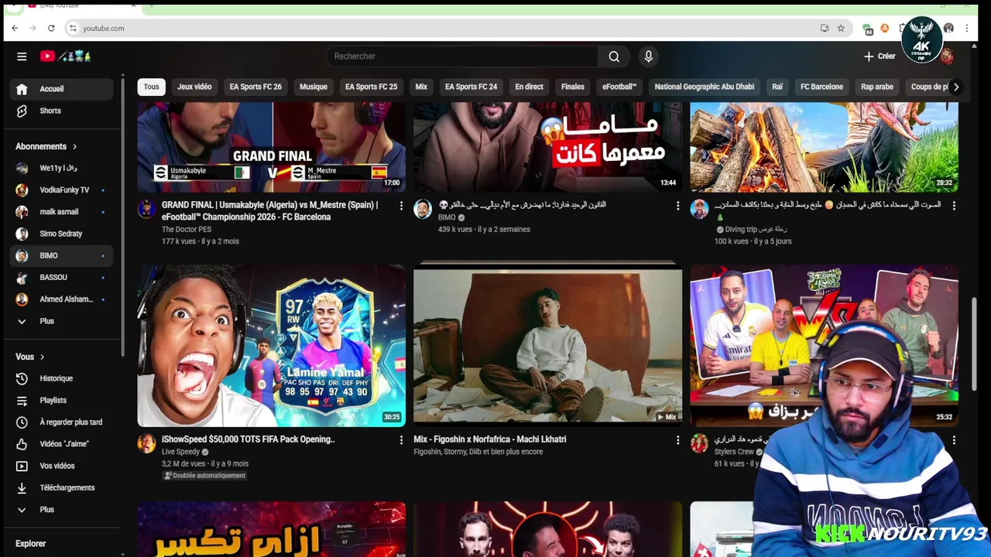Open options menu for iShowSpeed video
This screenshot has height=557, width=991.
[x=401, y=440]
